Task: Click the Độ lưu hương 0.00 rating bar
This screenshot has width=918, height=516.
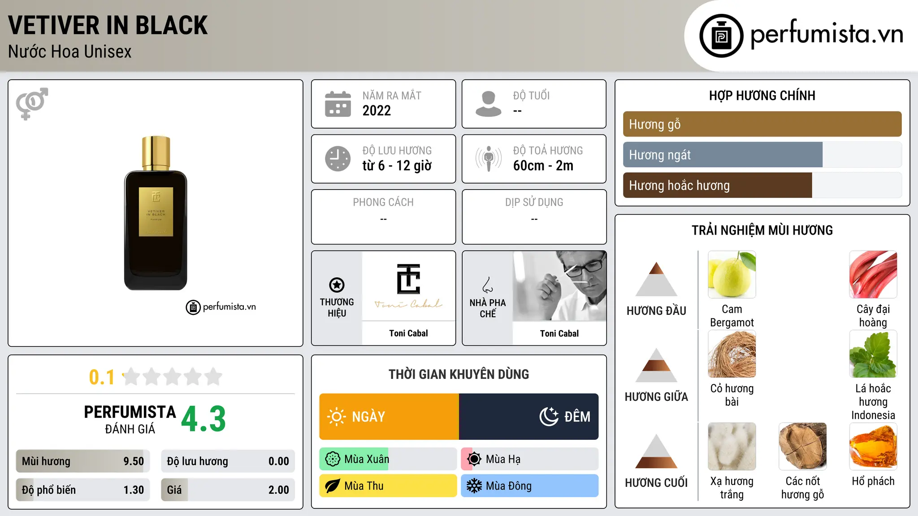Action: [x=228, y=461]
